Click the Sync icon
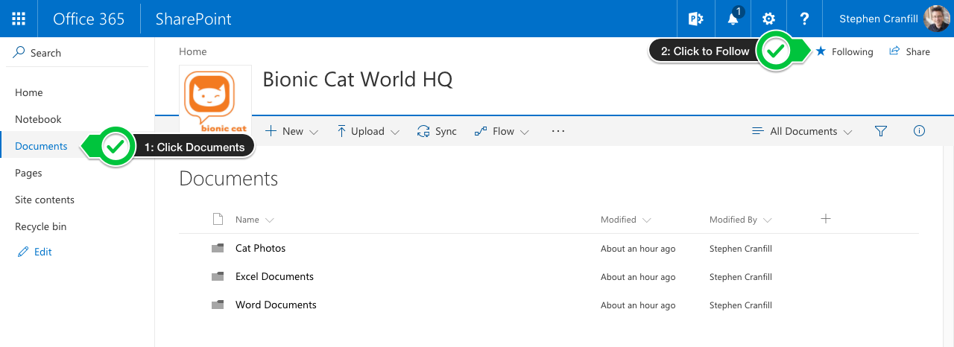Screen dimensions: 954x347 coord(423,131)
